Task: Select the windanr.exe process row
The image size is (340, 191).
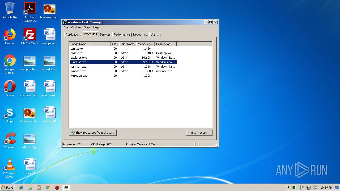Action: tap(123, 71)
